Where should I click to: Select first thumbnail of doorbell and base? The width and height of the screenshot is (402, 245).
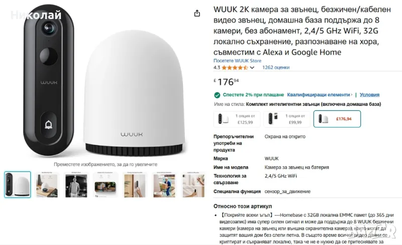(x=18, y=185)
